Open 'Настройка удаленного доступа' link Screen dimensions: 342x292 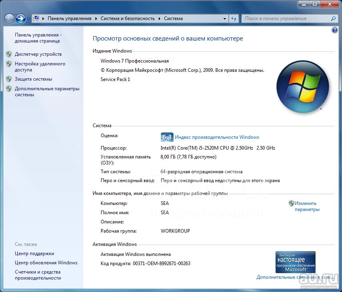(x=40, y=67)
